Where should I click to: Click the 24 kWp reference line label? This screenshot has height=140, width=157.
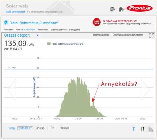click(12, 68)
